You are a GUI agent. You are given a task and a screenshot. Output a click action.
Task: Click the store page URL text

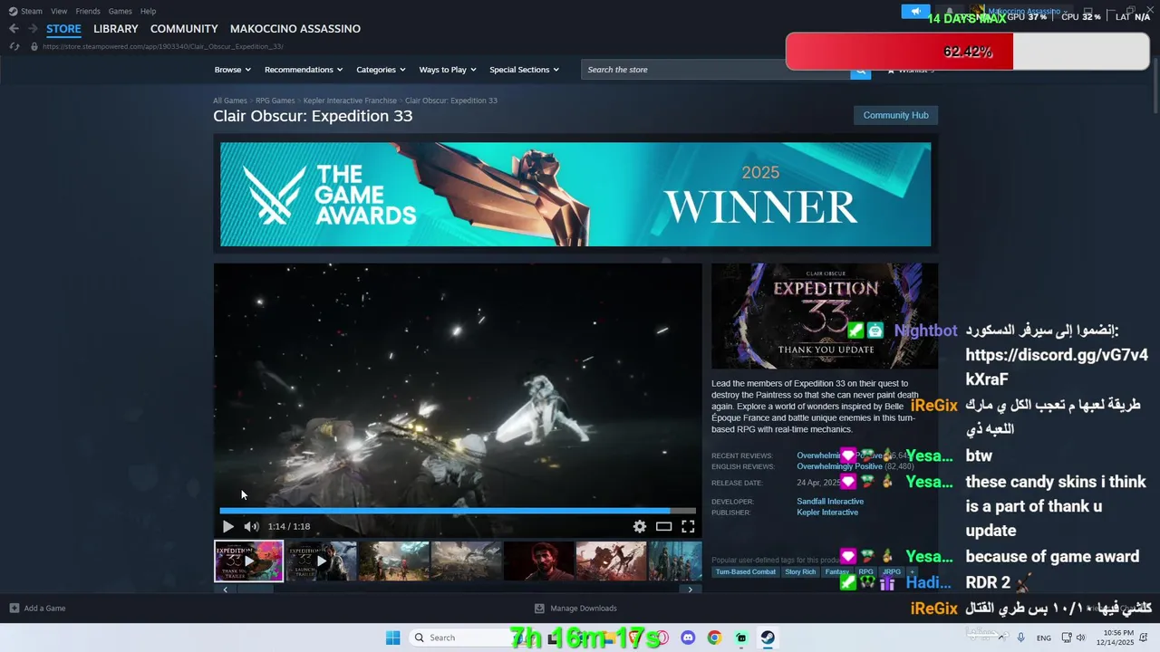(x=163, y=46)
